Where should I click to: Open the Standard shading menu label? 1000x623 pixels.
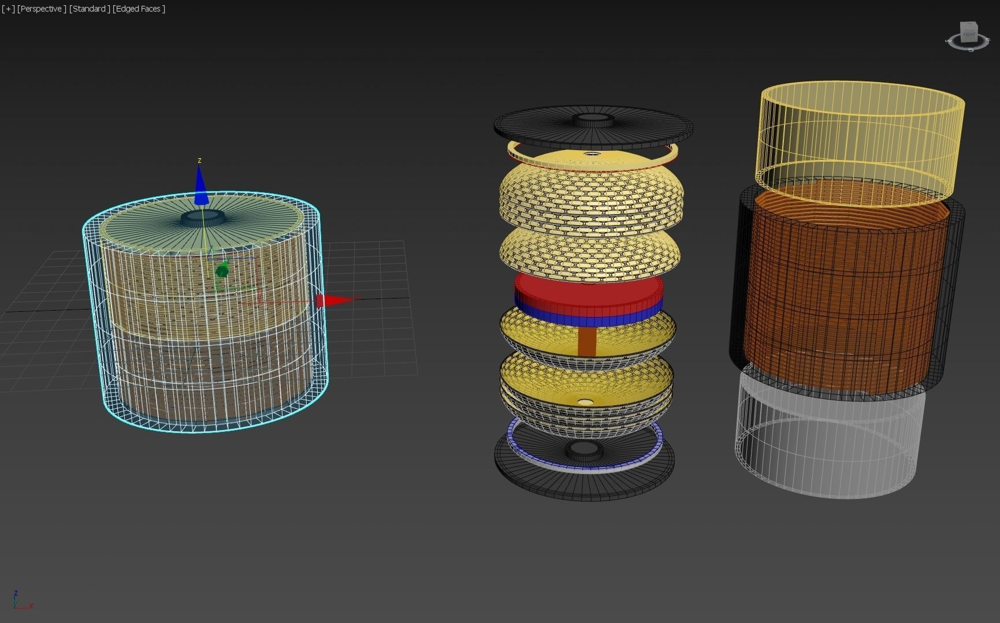click(x=90, y=9)
